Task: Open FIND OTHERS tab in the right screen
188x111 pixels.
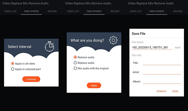Action: (x=156, y=11)
